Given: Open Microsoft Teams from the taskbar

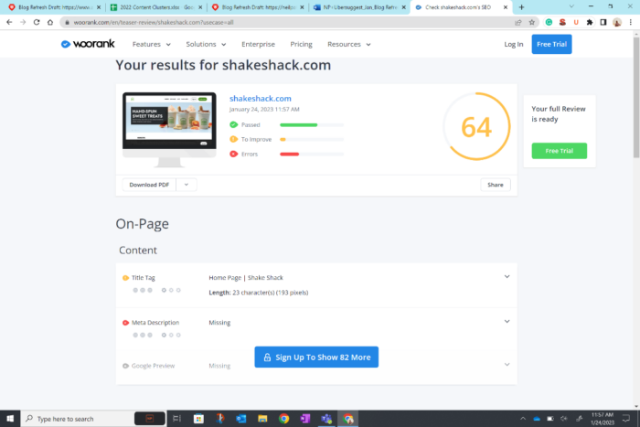Looking at the screenshot, I should [326, 419].
